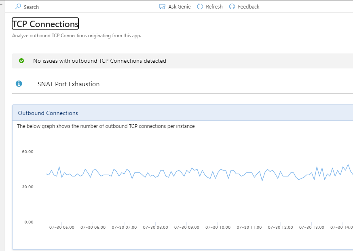Click the green checkmark status icon
Image resolution: width=353 pixels, height=251 pixels.
(21, 61)
